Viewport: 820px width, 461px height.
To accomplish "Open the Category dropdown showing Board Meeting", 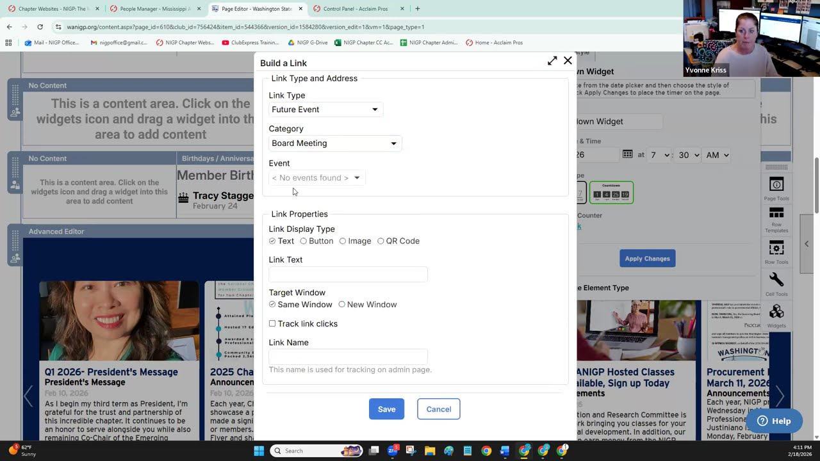I will [334, 143].
